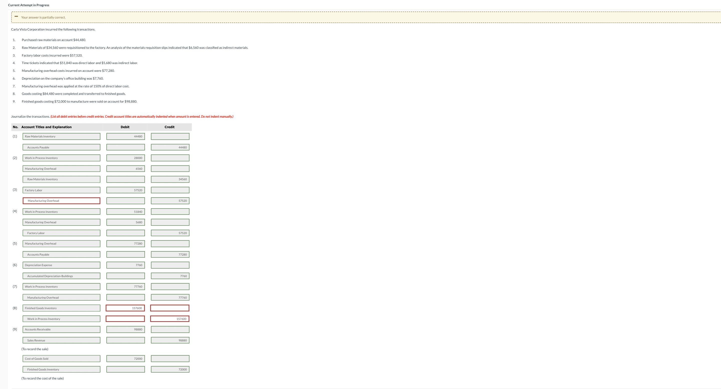Click the 5680 Manufacturing Overhead debit in entry 4
The height and width of the screenshot is (389, 721).
click(x=125, y=222)
